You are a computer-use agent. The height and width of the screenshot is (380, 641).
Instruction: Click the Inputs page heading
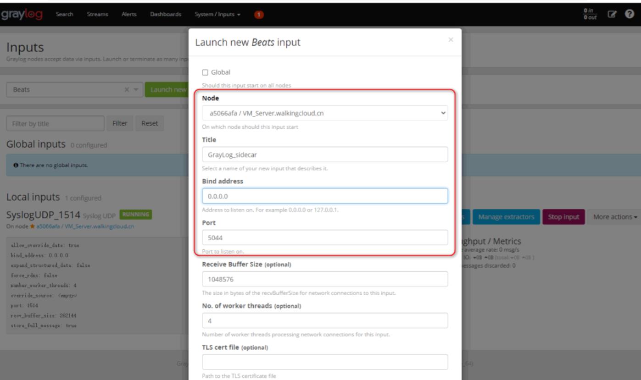pyautogui.click(x=26, y=48)
